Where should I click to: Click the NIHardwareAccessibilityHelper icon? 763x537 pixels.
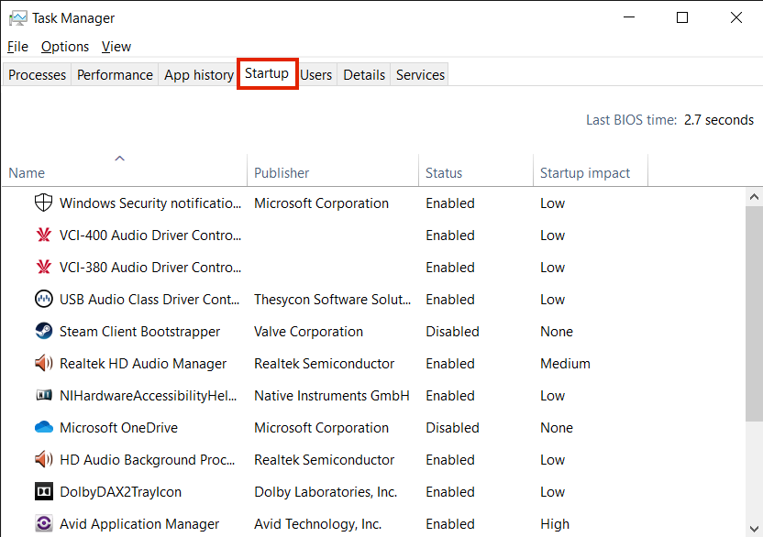point(43,396)
